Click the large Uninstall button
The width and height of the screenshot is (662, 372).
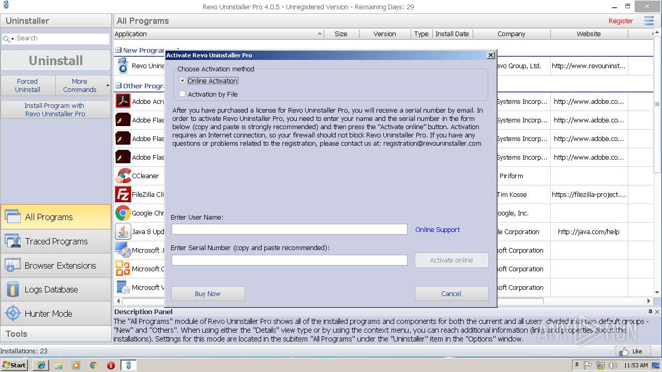[56, 60]
